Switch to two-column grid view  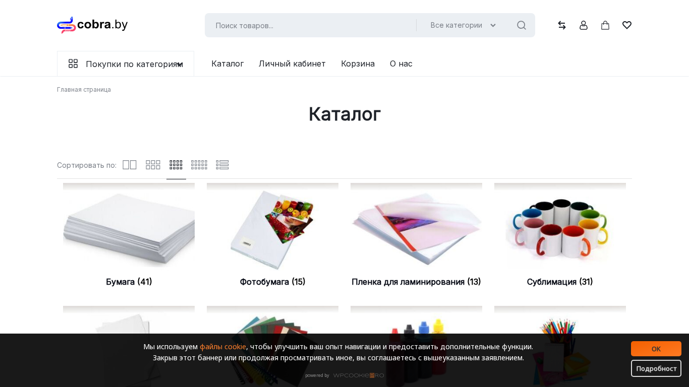130,165
